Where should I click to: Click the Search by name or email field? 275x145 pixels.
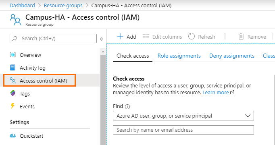(183, 130)
